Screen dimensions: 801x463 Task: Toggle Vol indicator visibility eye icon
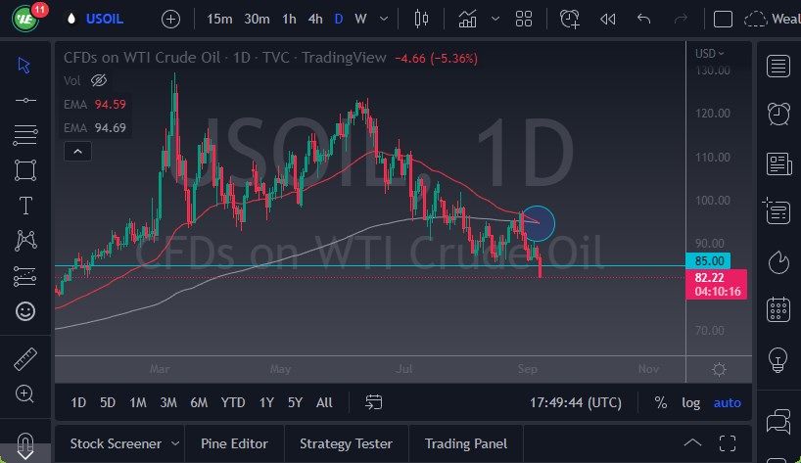99,80
